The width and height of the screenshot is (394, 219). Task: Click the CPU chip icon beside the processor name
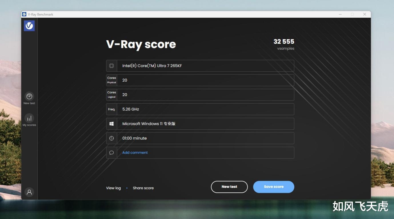pyautogui.click(x=111, y=66)
